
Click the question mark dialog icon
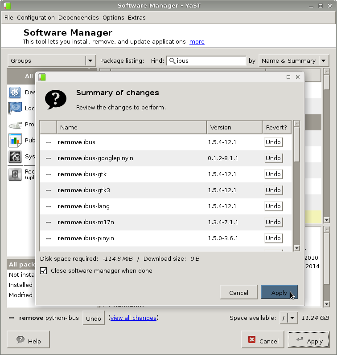[x=56, y=100]
